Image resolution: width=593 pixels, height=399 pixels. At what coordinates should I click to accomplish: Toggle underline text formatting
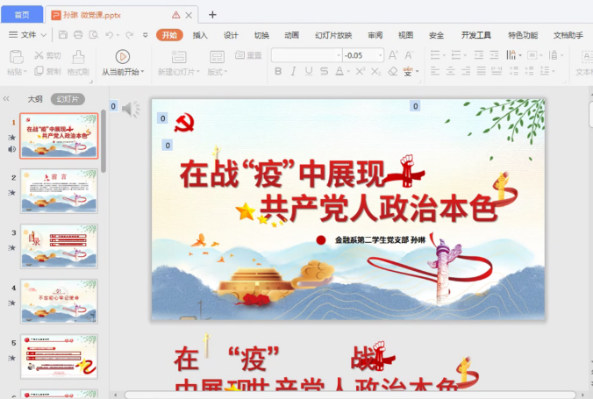pos(310,71)
